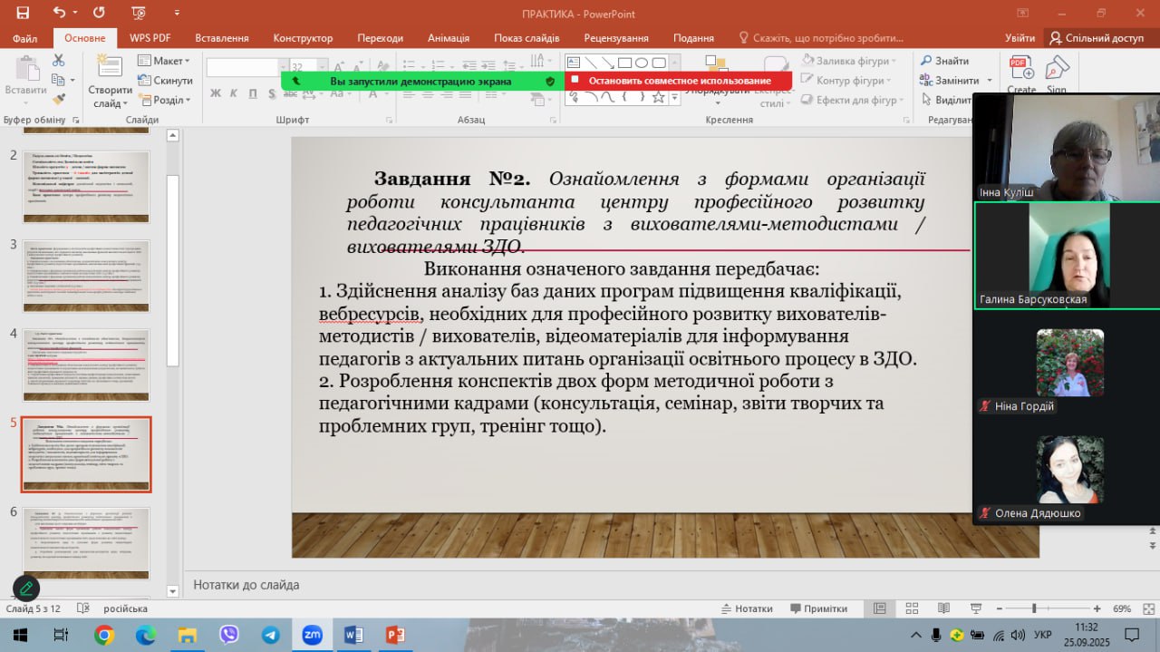
Task: Switch to Slide Sorter view icon
Action: coord(911,608)
